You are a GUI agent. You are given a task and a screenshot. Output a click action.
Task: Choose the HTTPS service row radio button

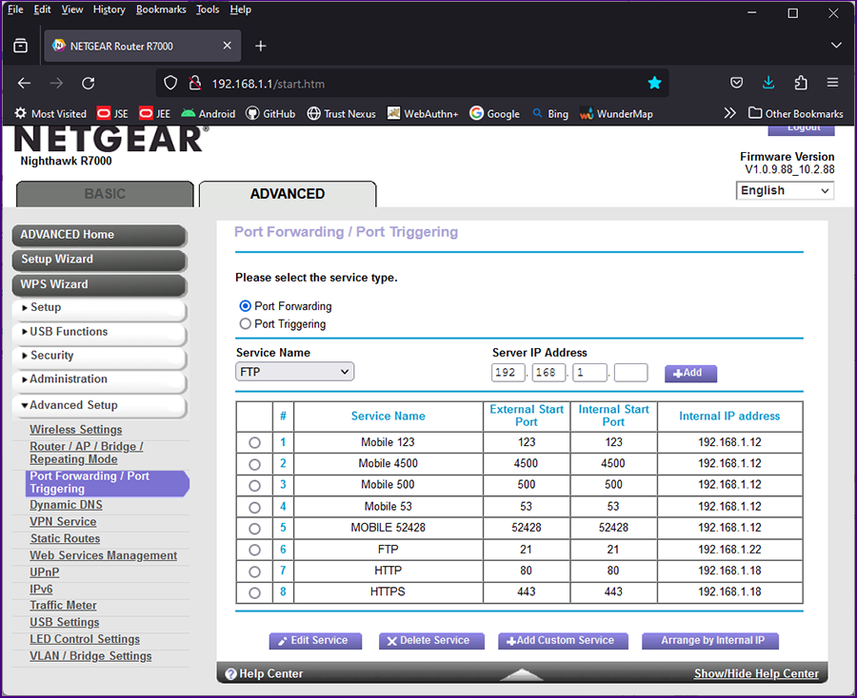(x=254, y=592)
